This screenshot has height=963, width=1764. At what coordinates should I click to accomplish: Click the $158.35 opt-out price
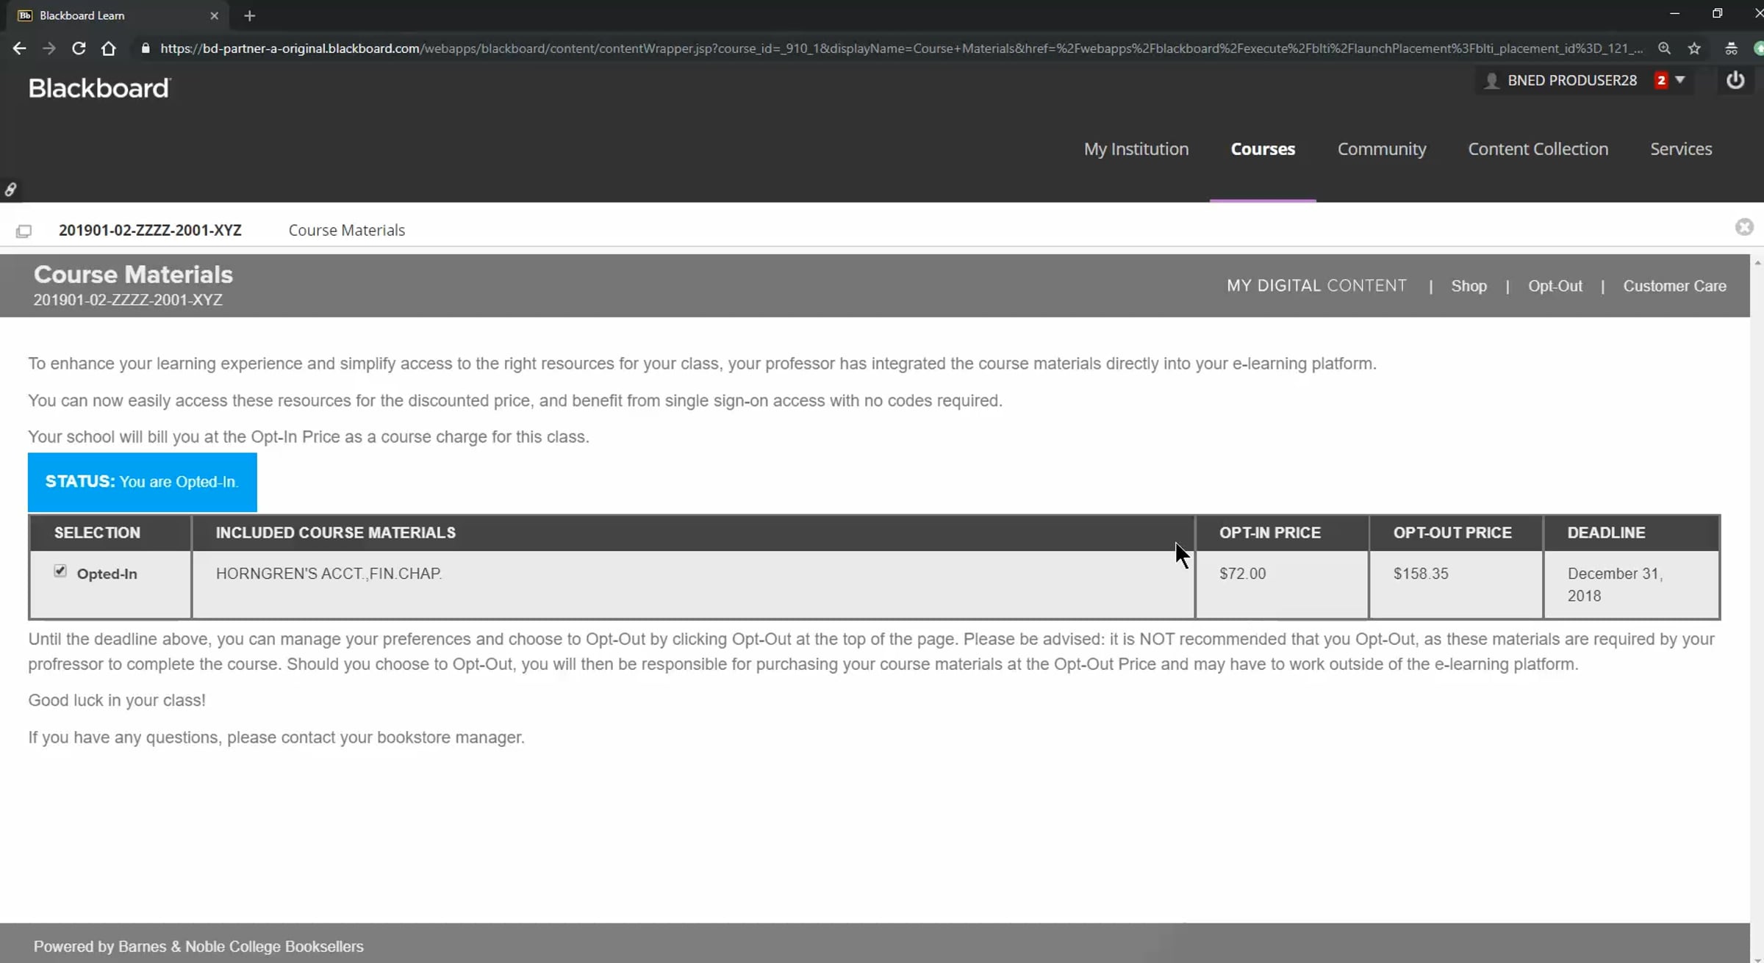tap(1421, 574)
